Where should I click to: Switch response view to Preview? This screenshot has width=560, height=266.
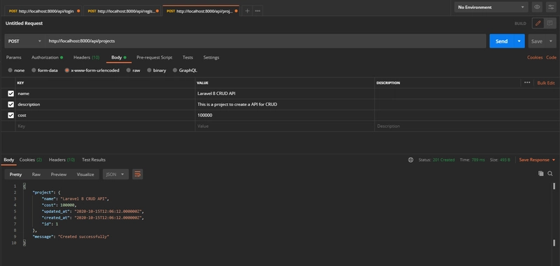click(x=59, y=175)
